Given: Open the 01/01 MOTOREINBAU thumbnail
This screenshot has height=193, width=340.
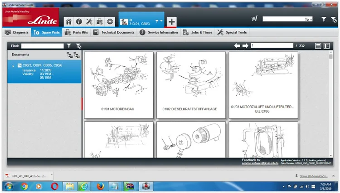Looking at the screenshot, I should (x=119, y=85).
